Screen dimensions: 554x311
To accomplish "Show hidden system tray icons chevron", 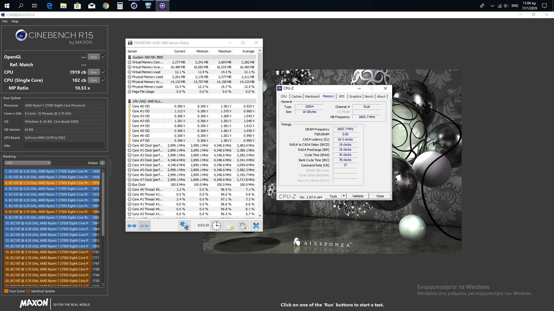I will click(x=493, y=6).
